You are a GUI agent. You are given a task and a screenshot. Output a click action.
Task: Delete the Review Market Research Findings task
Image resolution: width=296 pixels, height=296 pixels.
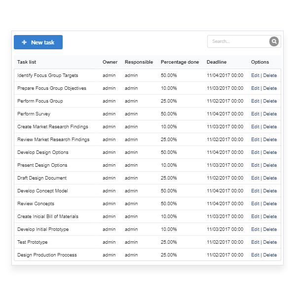click(270, 140)
